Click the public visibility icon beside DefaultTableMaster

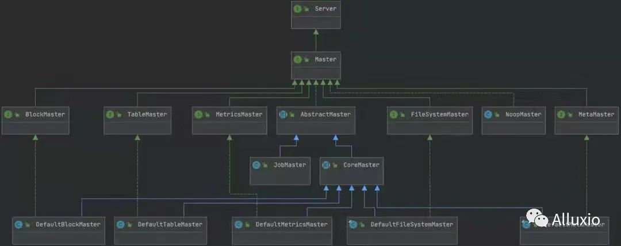pyautogui.click(x=129, y=225)
